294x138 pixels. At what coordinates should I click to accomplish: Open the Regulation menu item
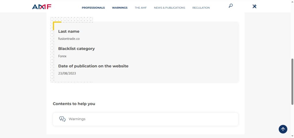tap(201, 8)
